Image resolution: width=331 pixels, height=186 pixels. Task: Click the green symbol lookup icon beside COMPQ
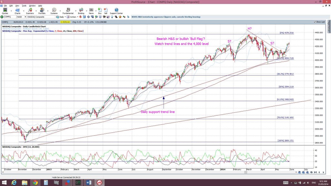pos(2,17)
